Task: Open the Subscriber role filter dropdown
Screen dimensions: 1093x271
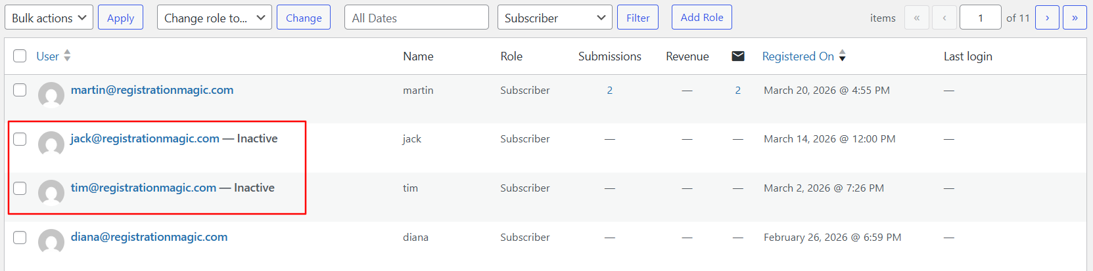Action: [555, 18]
